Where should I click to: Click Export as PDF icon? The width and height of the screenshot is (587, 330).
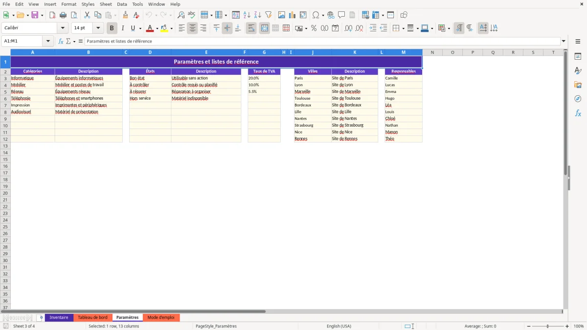pyautogui.click(x=52, y=15)
